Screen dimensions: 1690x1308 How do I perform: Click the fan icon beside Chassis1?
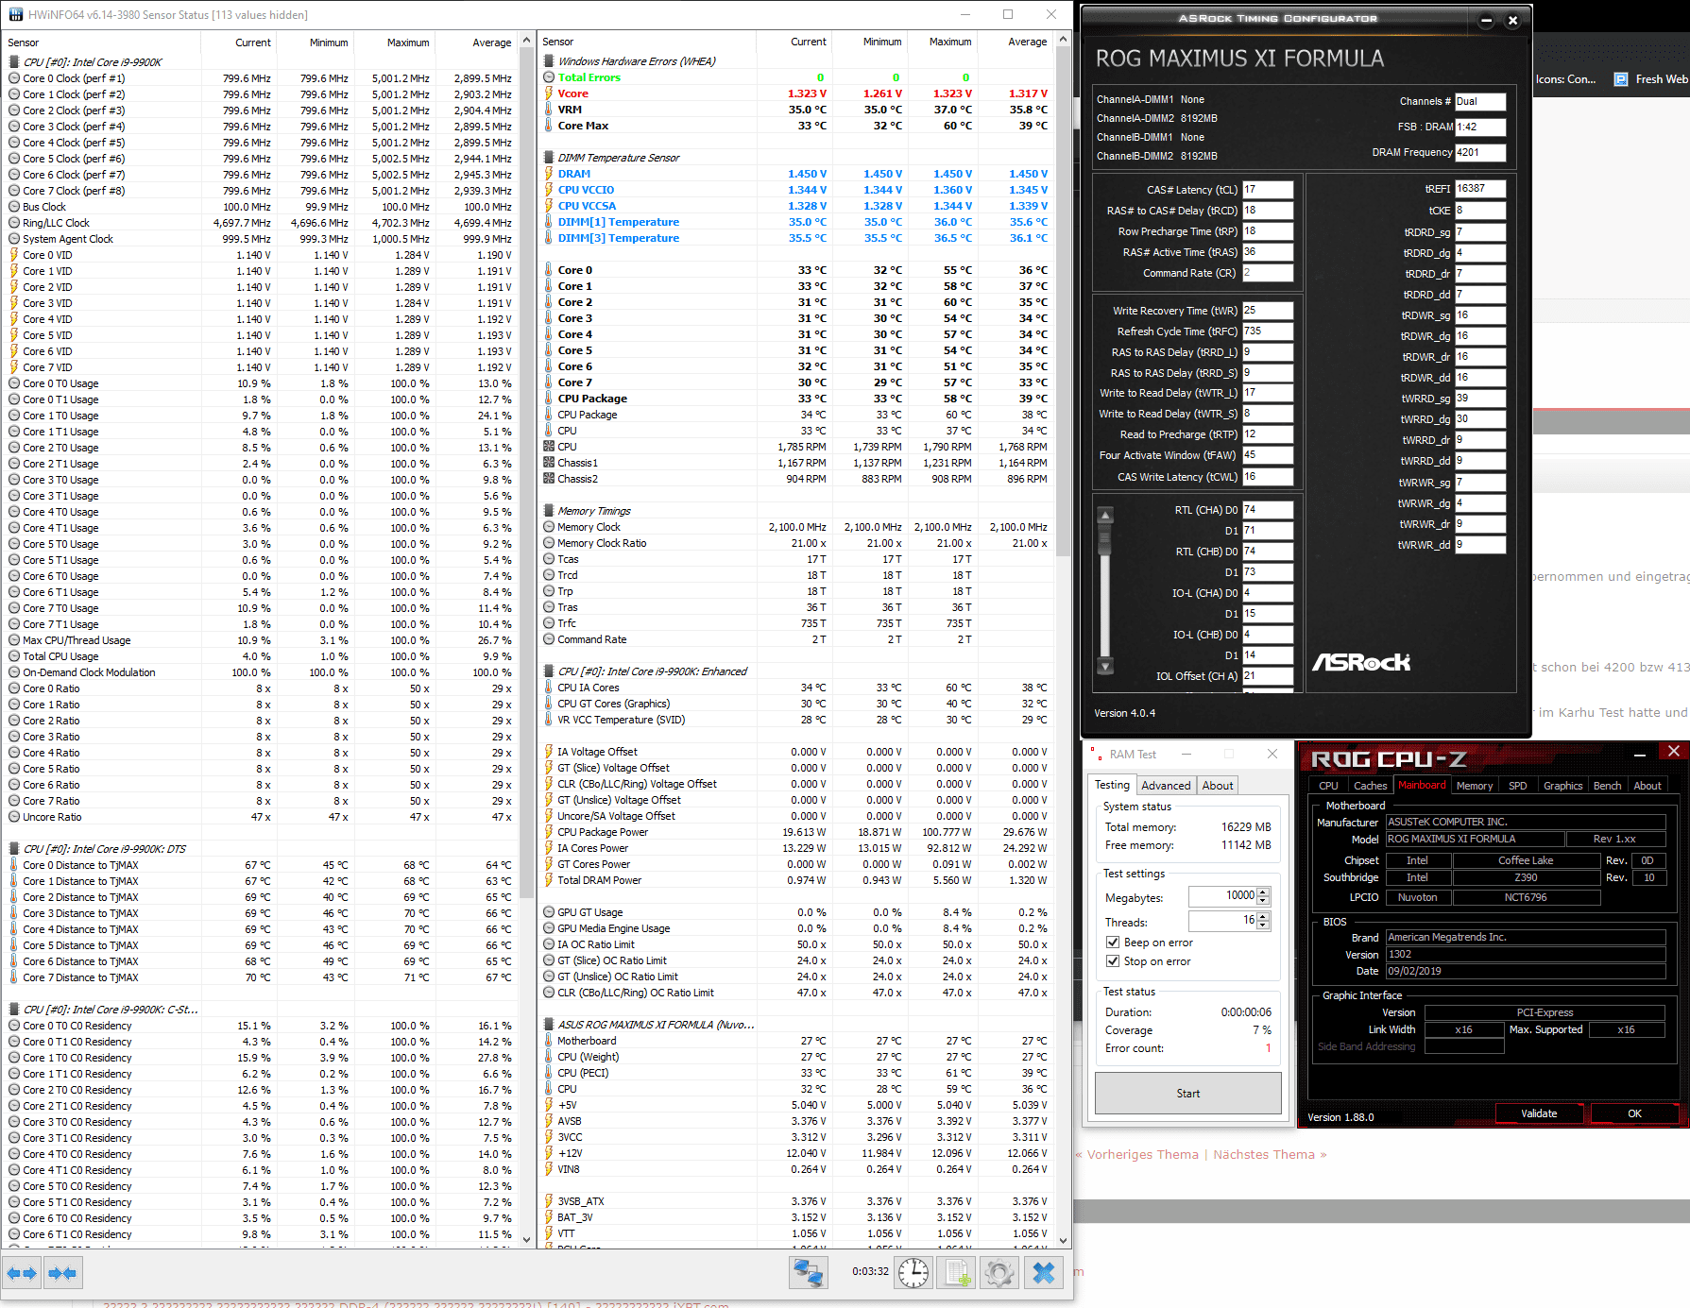click(x=549, y=463)
